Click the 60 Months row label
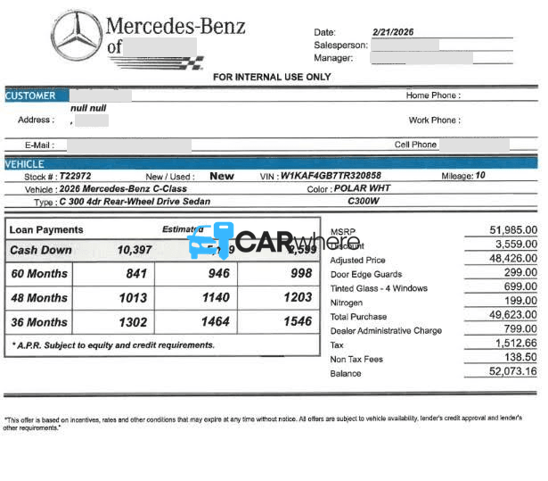The height and width of the screenshot is (481, 548). 39,276
